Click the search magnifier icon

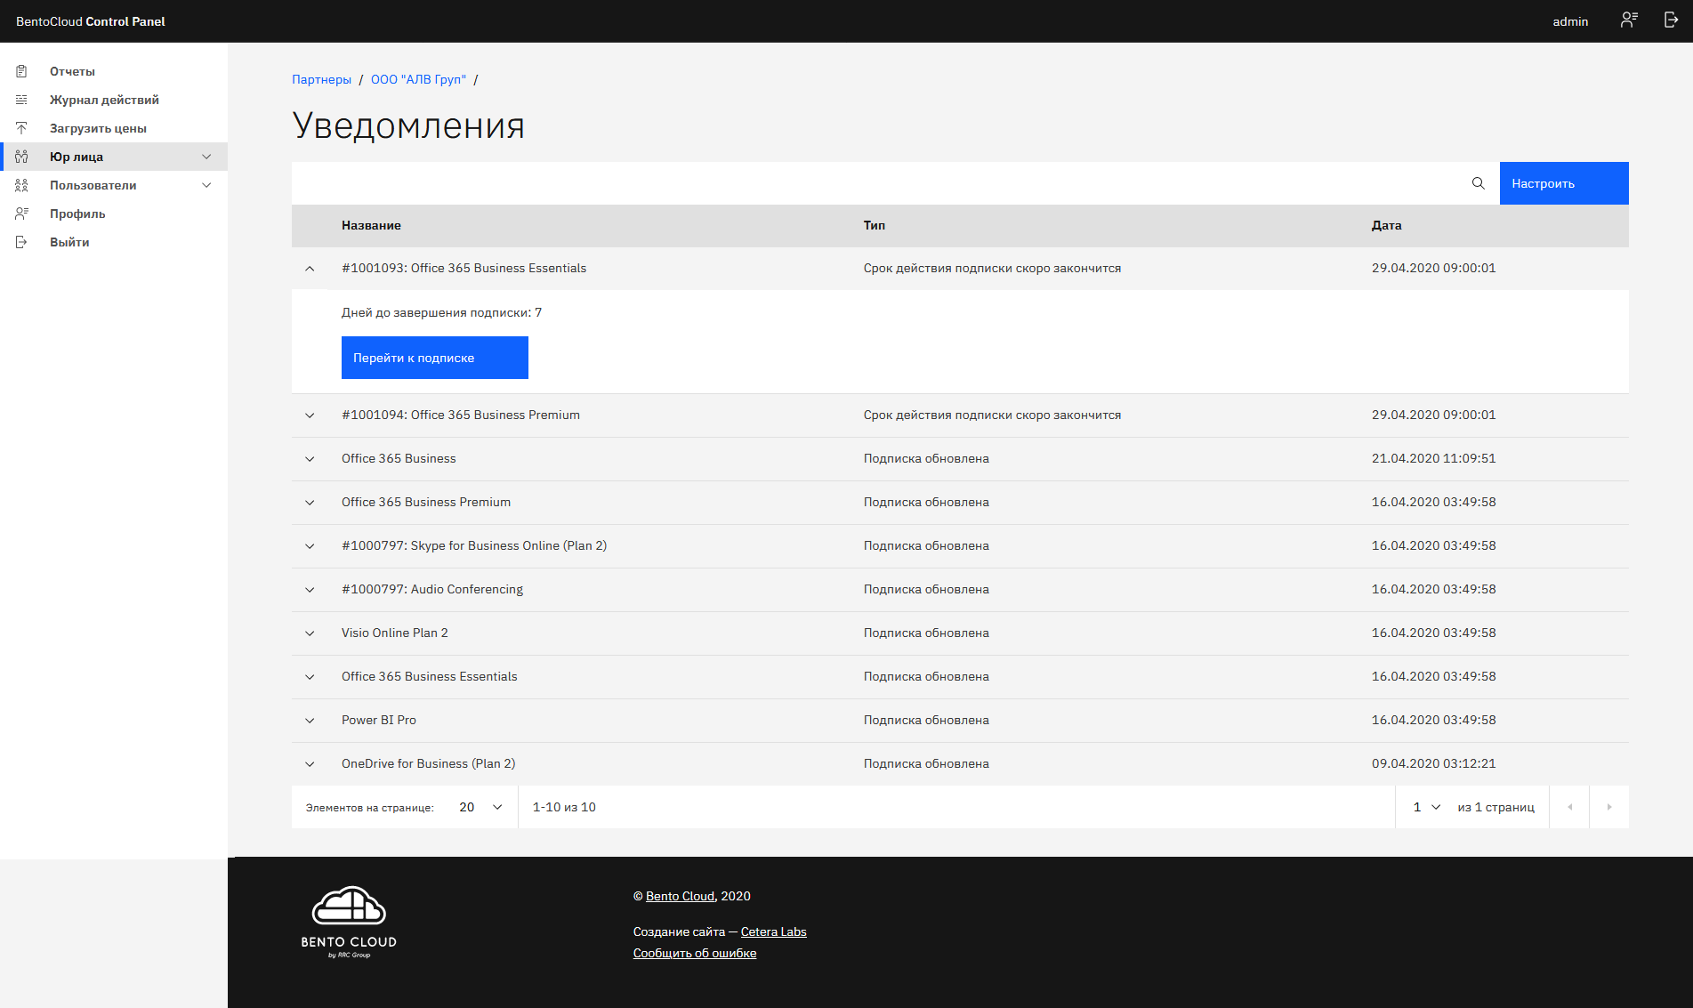[x=1478, y=183]
